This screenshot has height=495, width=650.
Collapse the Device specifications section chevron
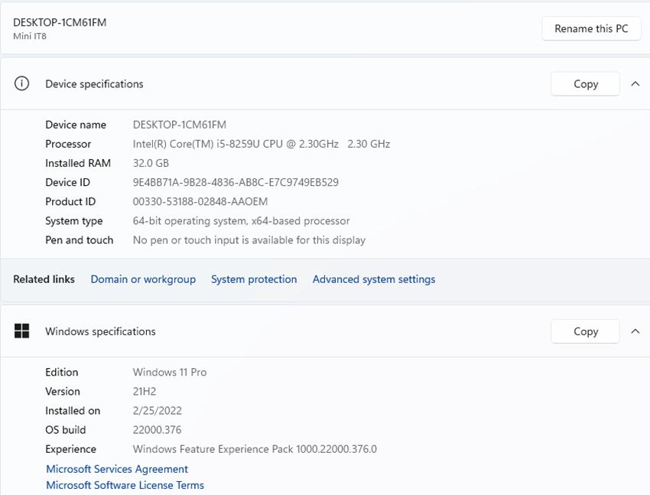pos(635,84)
